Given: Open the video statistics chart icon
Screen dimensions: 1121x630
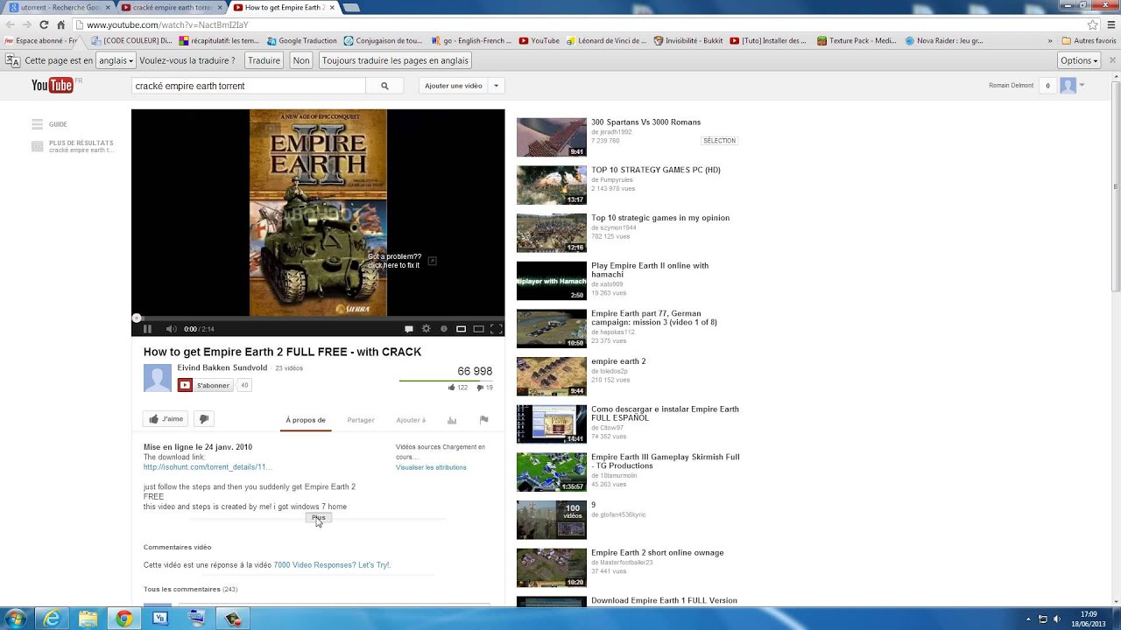Looking at the screenshot, I should point(452,420).
